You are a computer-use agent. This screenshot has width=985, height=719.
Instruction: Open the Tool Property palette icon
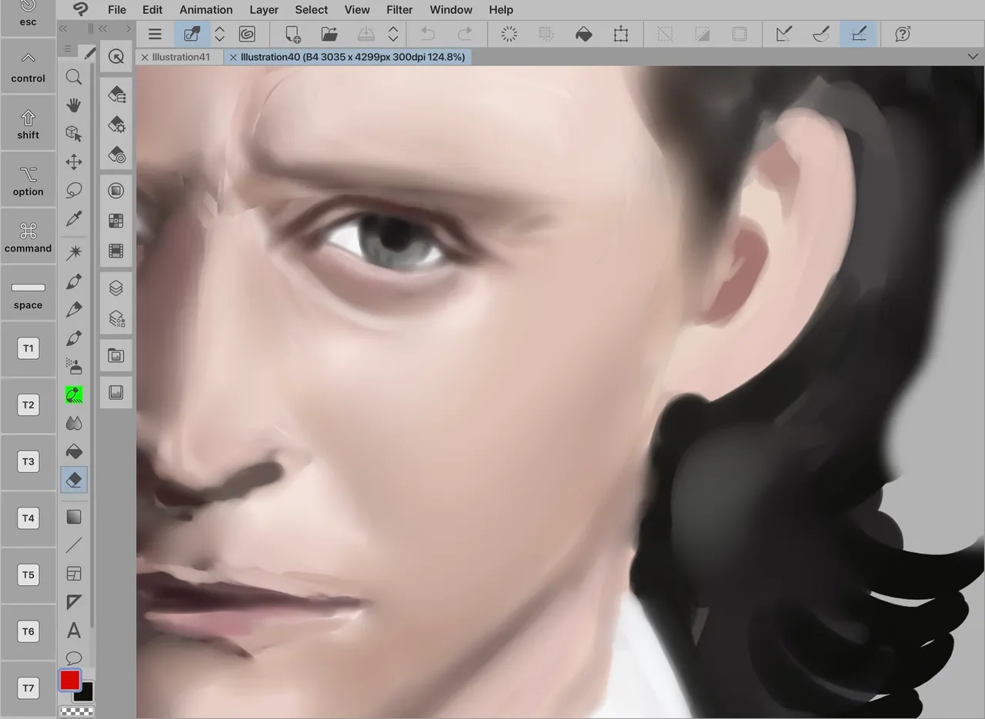(116, 125)
